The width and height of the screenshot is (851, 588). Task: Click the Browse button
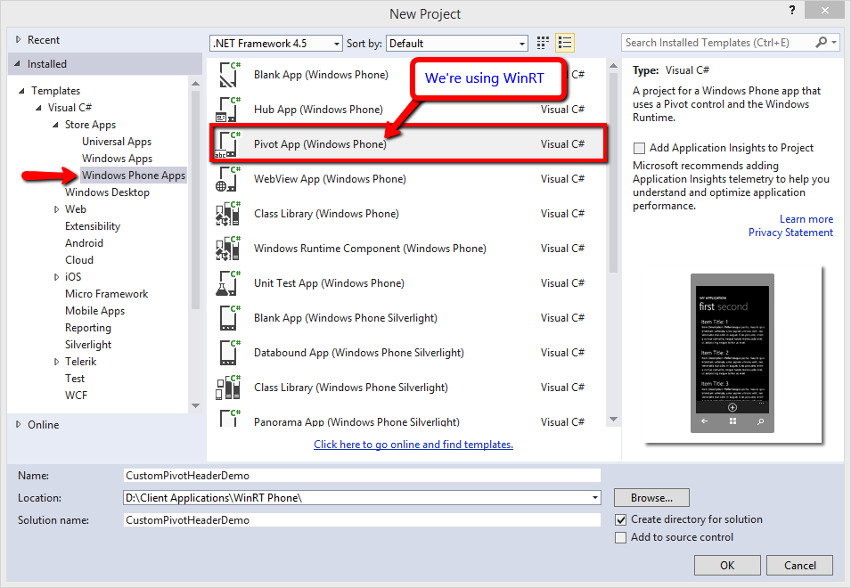651,498
